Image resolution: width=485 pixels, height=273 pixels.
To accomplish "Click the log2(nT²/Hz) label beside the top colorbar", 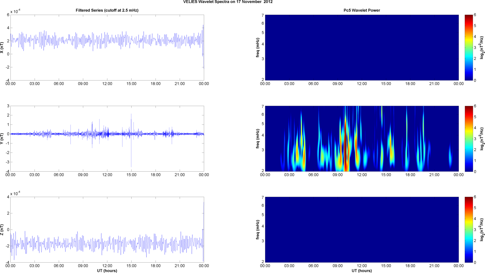I will coord(481,47).
